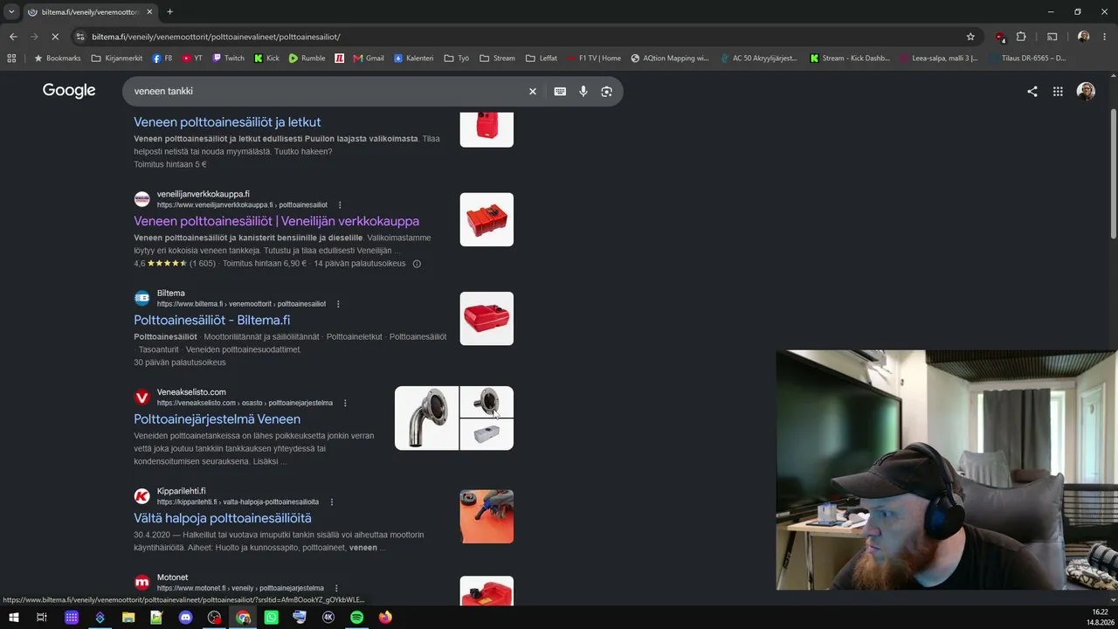The height and width of the screenshot is (629, 1118).
Task: Click the Google search input field
Action: coord(326,91)
